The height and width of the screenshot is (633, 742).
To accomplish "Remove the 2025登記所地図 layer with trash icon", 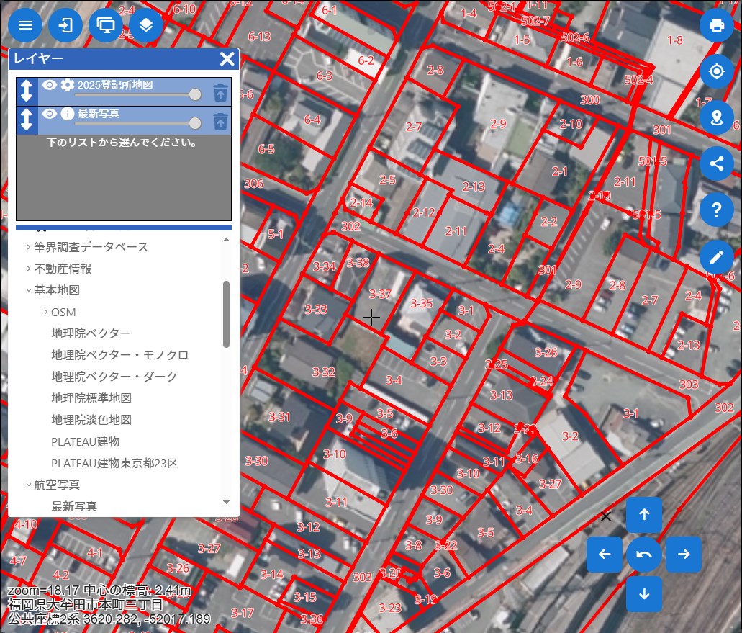I will coord(220,92).
